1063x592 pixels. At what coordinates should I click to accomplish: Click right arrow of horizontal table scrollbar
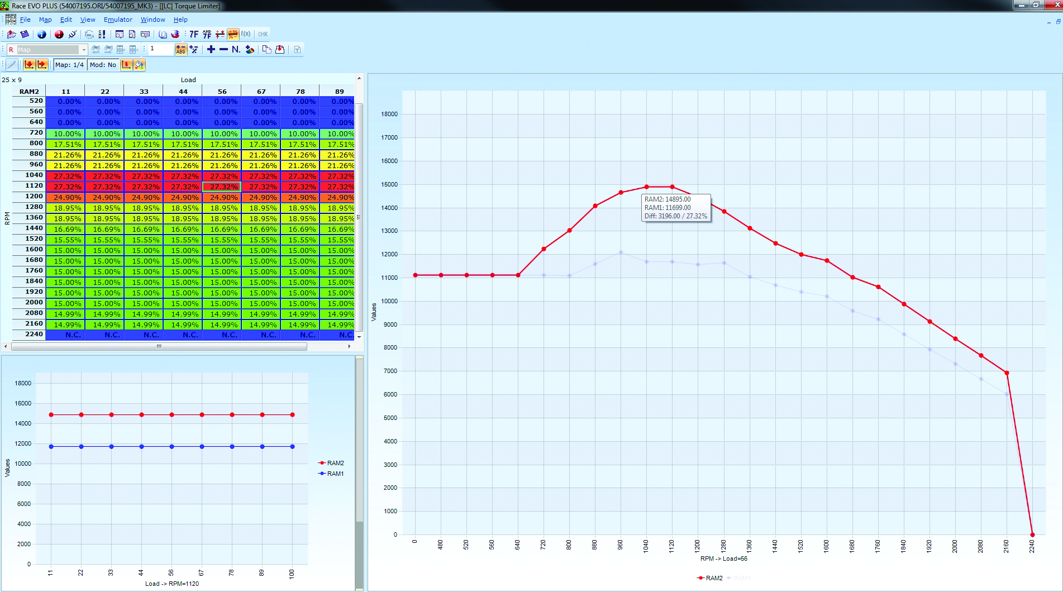[x=349, y=347]
